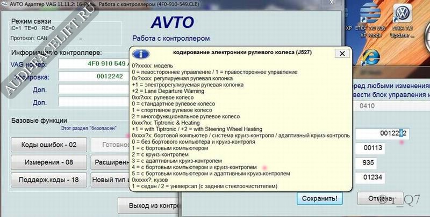
Task: Click text '0?xxxxx: модель'
Action: pos(152,65)
